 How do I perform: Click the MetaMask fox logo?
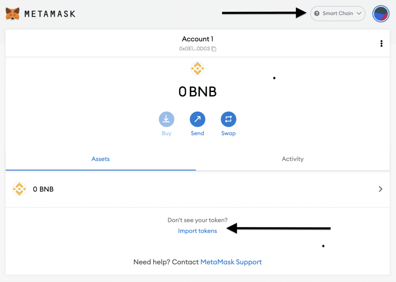pyautogui.click(x=13, y=14)
